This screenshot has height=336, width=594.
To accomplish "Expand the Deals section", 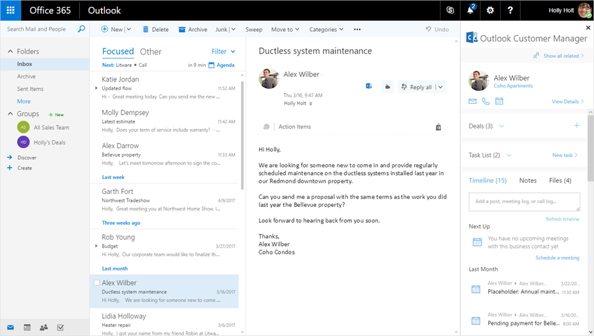I will 501,126.
